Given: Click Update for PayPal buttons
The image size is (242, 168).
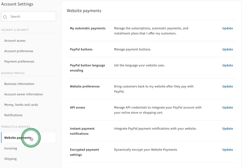Looking at the screenshot, I should pos(227,49).
